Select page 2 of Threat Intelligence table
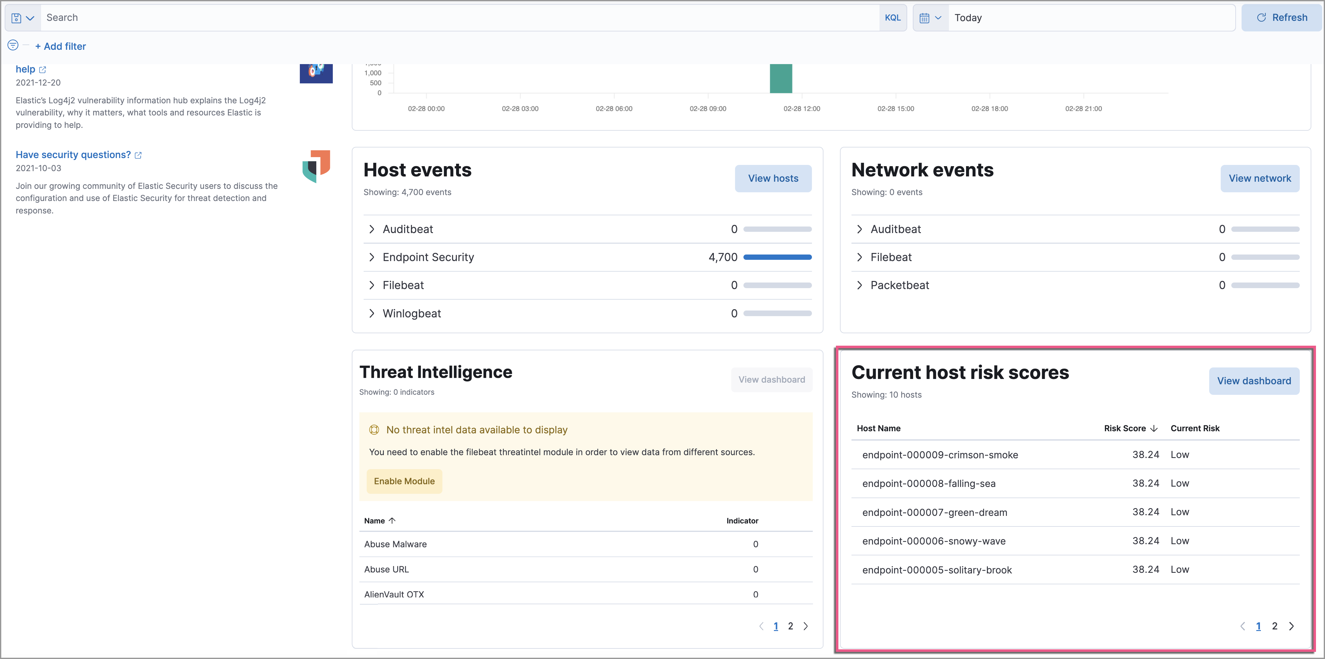This screenshot has width=1325, height=659. 790,626
